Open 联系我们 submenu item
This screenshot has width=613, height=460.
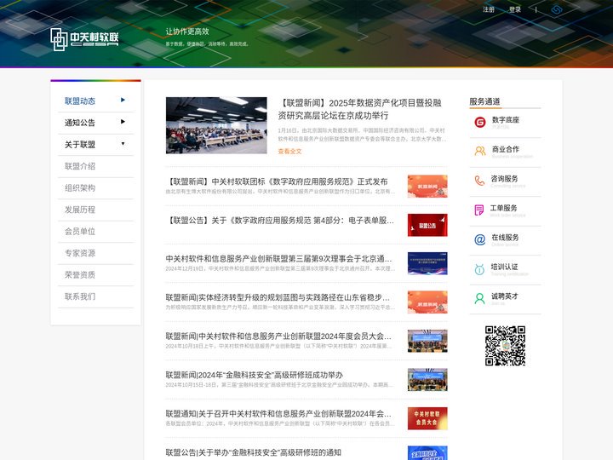(80, 296)
